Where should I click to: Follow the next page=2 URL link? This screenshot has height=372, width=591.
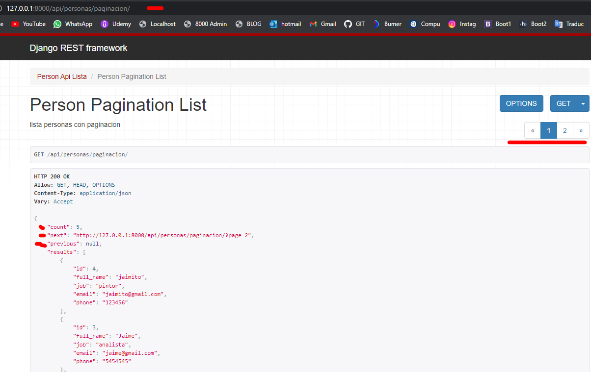coord(162,235)
